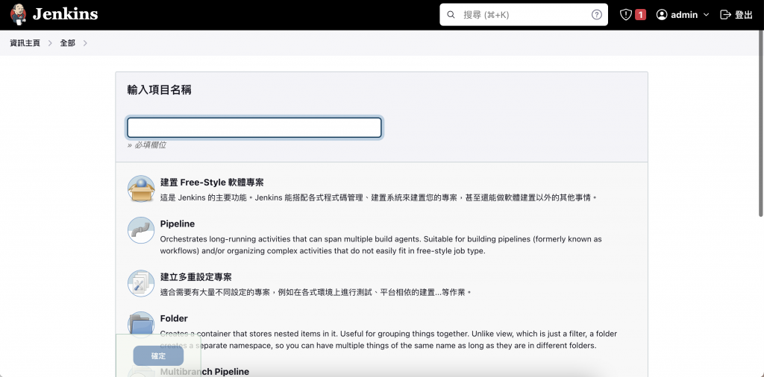Screen dimensions: 764x377
Task: Open the security warning shield icon
Action: [x=626, y=15]
